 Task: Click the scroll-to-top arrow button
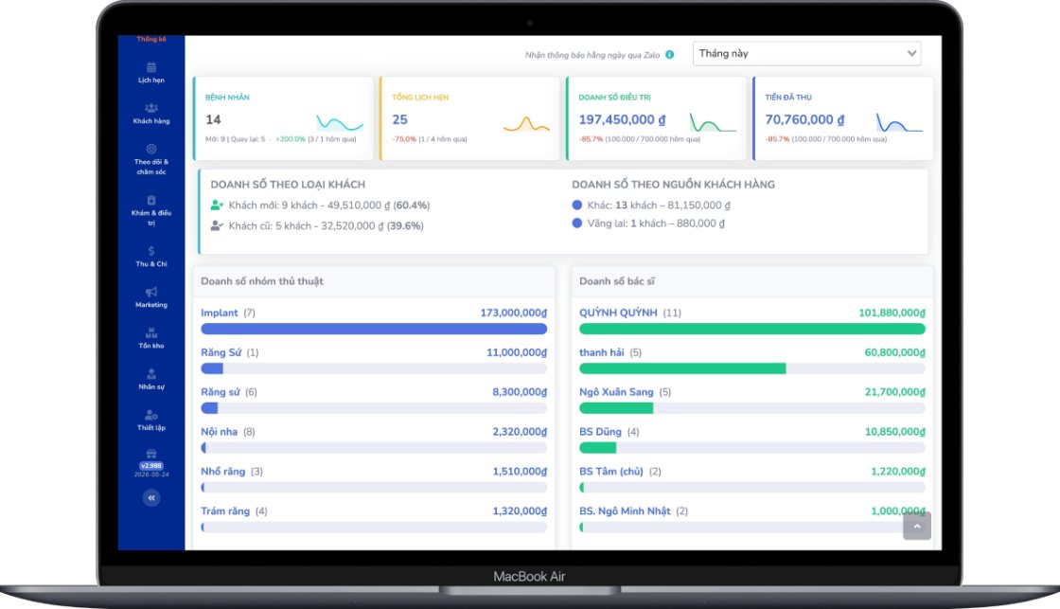pos(917,526)
